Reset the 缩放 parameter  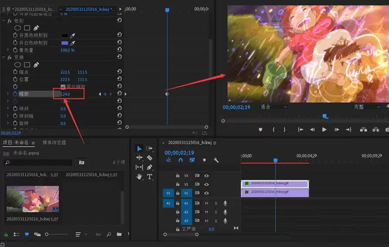[119, 93]
